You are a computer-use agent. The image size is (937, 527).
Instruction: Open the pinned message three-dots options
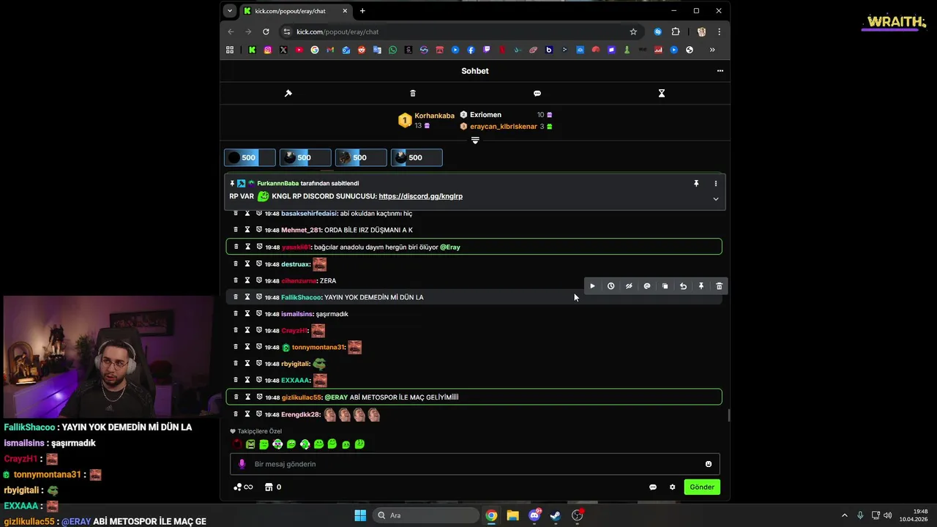point(716,184)
